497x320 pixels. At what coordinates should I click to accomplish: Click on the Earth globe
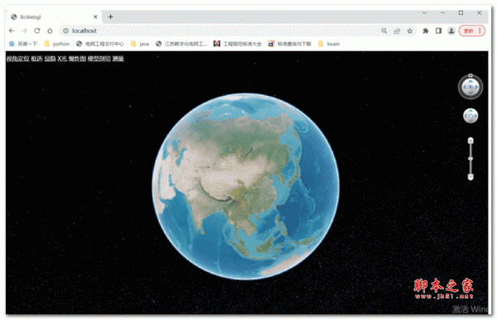246,186
